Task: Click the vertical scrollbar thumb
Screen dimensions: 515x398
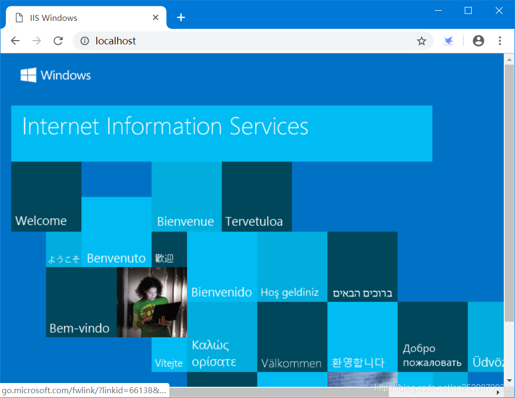Action: (x=509, y=193)
